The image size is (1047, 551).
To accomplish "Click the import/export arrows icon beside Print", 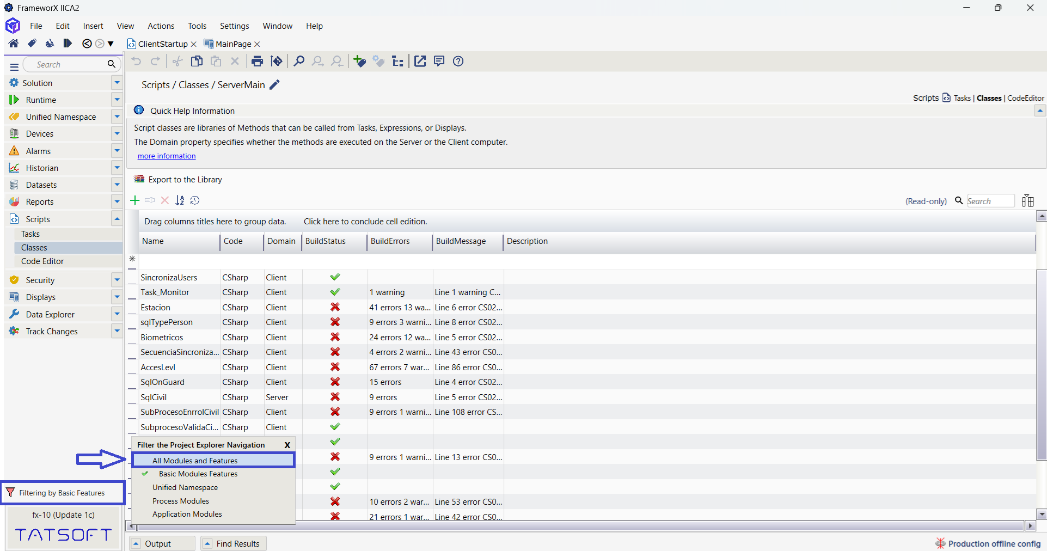I will pyautogui.click(x=277, y=61).
